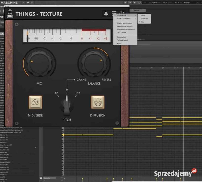The height and width of the screenshot is (182, 202).
Task: Toggle the Maschine loop button
Action: tap(139, 3)
